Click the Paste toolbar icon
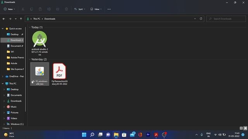The image size is (248, 139). [40, 9]
